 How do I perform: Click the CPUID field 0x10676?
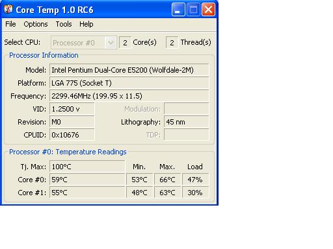tap(72, 135)
